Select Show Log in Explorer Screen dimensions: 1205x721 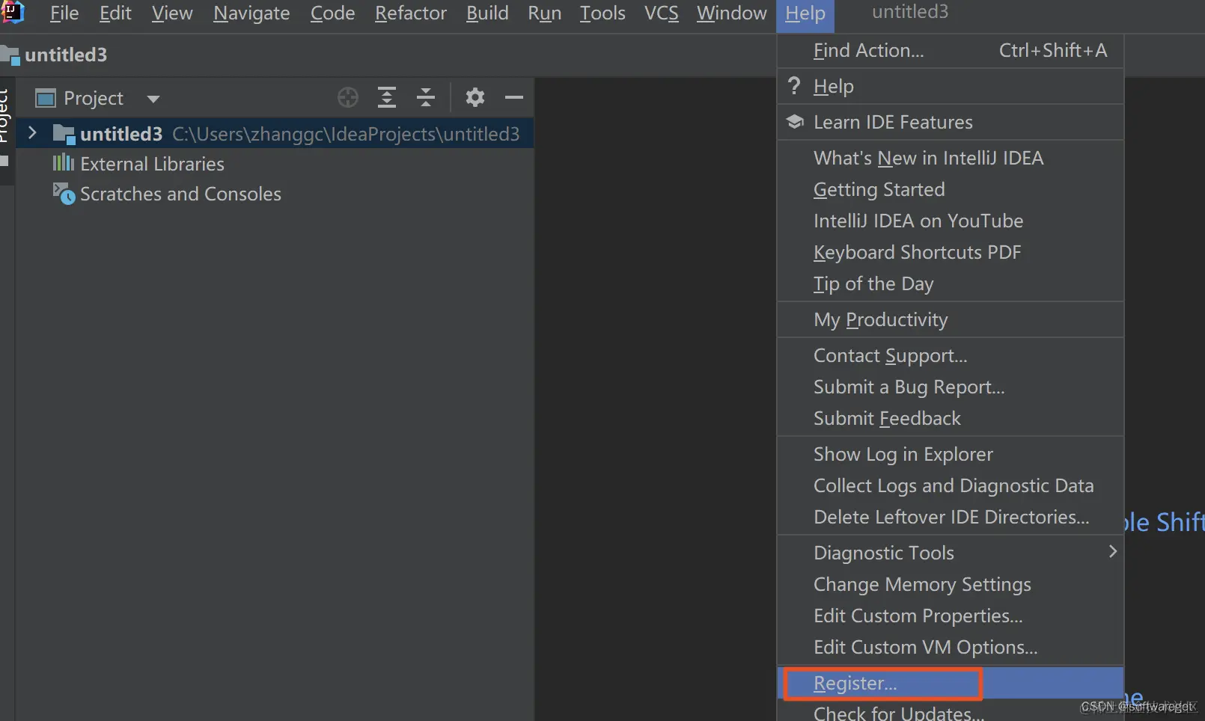click(x=951, y=454)
